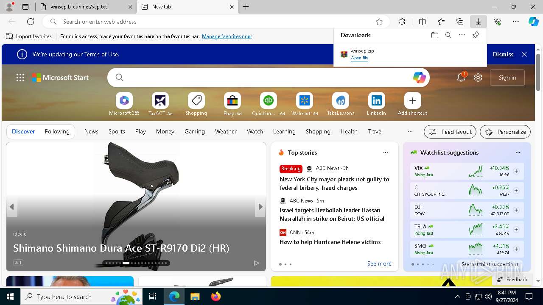
Task: Open the browser profile icon
Action: click(9, 7)
